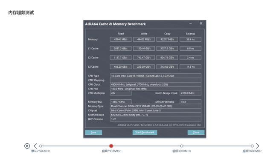This screenshot has height=159, width=273.
Task: Click L3 Cache Read value 402.20 GB/s
Action: click(120, 66)
